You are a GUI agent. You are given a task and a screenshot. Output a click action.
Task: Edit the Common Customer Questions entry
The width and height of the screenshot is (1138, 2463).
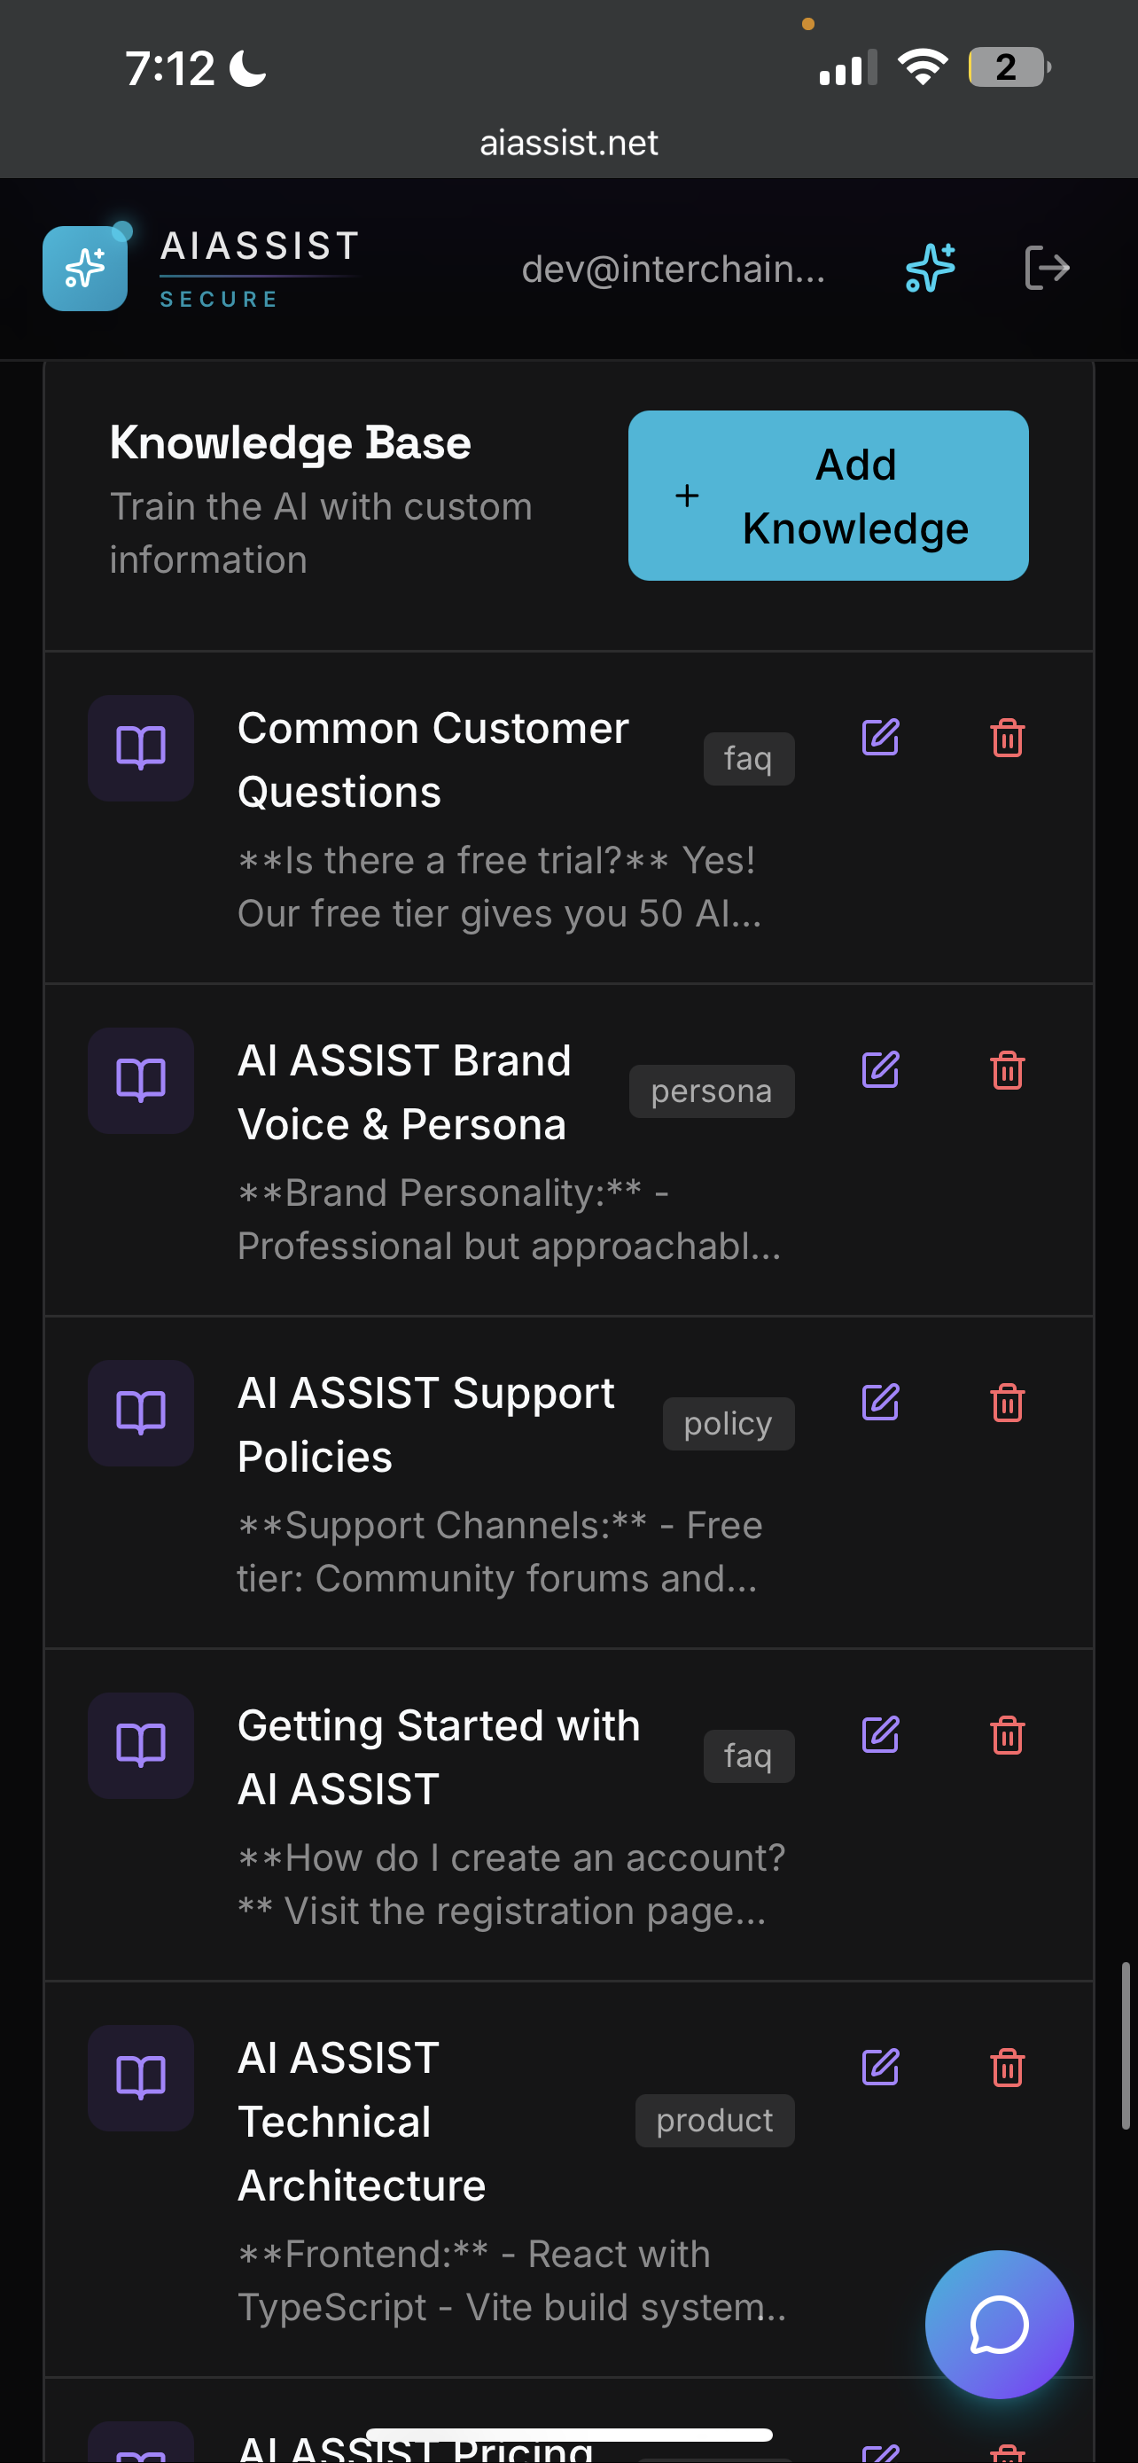pyautogui.click(x=880, y=736)
